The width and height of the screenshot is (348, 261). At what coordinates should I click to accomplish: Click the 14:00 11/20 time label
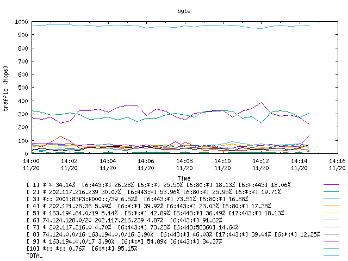[x=31, y=164]
